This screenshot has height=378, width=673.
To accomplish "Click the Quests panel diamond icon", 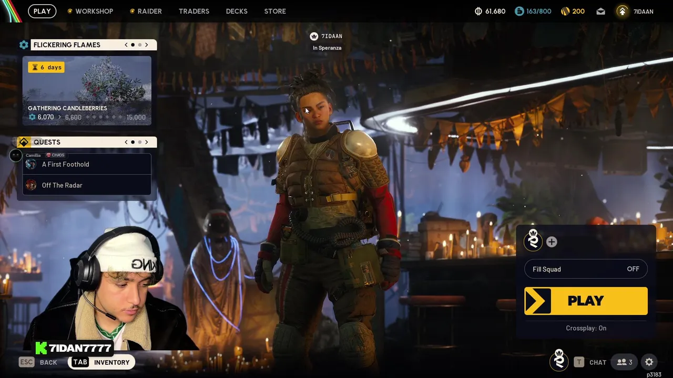I will click(24, 142).
